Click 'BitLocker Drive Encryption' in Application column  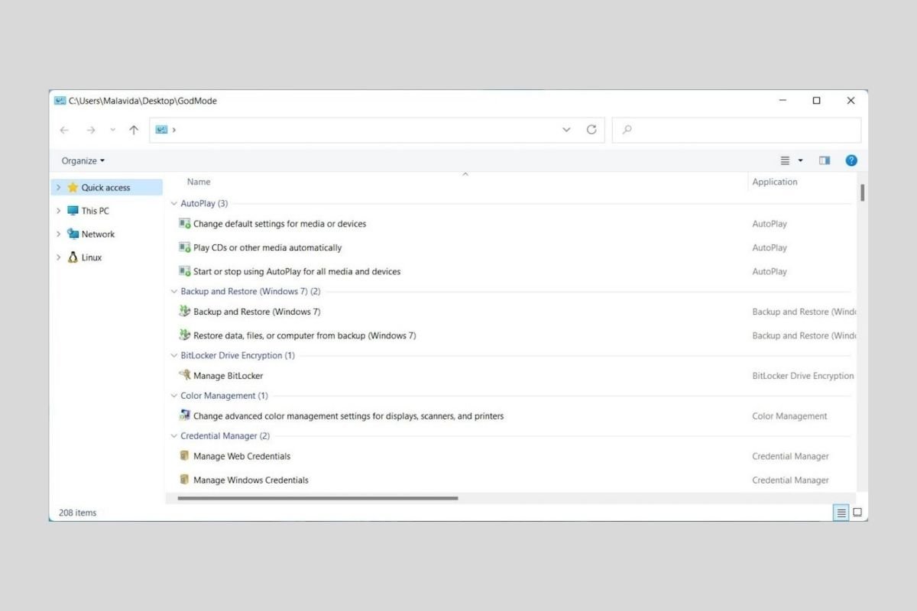803,376
